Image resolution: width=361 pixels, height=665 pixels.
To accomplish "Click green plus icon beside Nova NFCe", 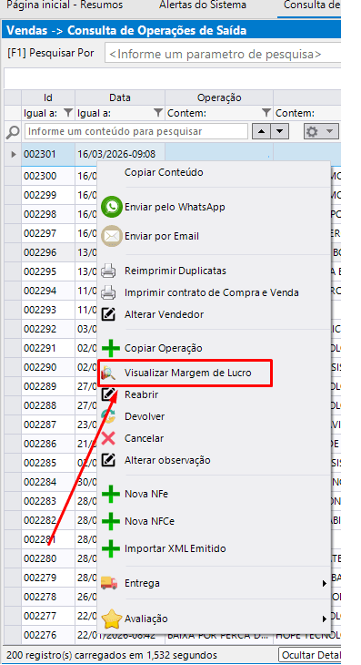I will [110, 521].
